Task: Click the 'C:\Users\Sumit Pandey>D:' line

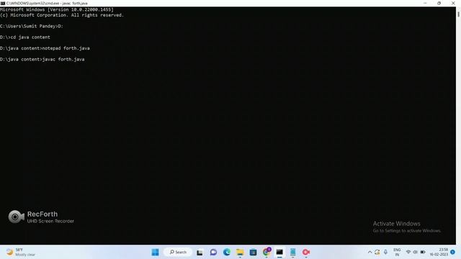Action: 32,26
